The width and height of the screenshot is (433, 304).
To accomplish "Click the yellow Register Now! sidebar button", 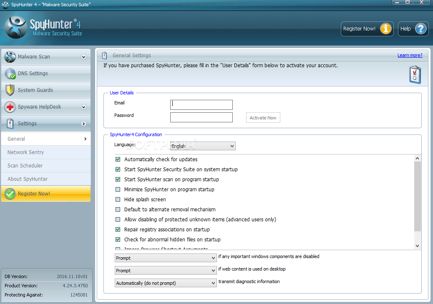I will 46,194.
